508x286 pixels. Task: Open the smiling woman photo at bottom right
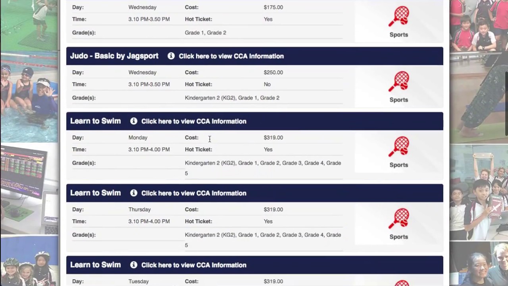click(x=478, y=264)
